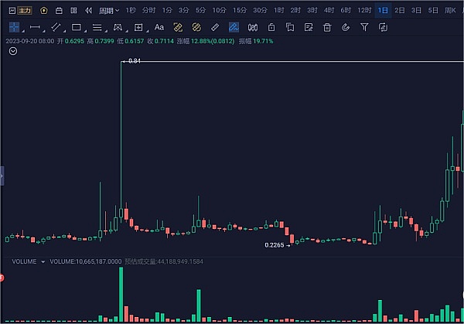This screenshot has width=464, height=324.
Task: Select the horizontal levels lines tool
Action: (97, 28)
